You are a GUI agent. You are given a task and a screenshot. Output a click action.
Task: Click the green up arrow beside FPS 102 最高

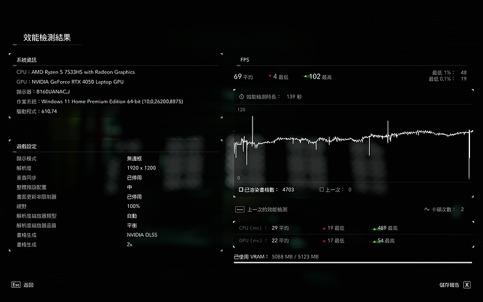[305, 76]
